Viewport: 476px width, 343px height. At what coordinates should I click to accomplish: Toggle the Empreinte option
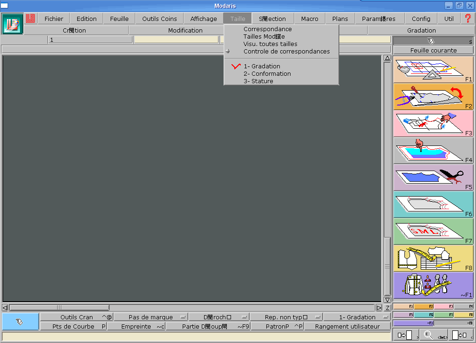[x=136, y=327]
